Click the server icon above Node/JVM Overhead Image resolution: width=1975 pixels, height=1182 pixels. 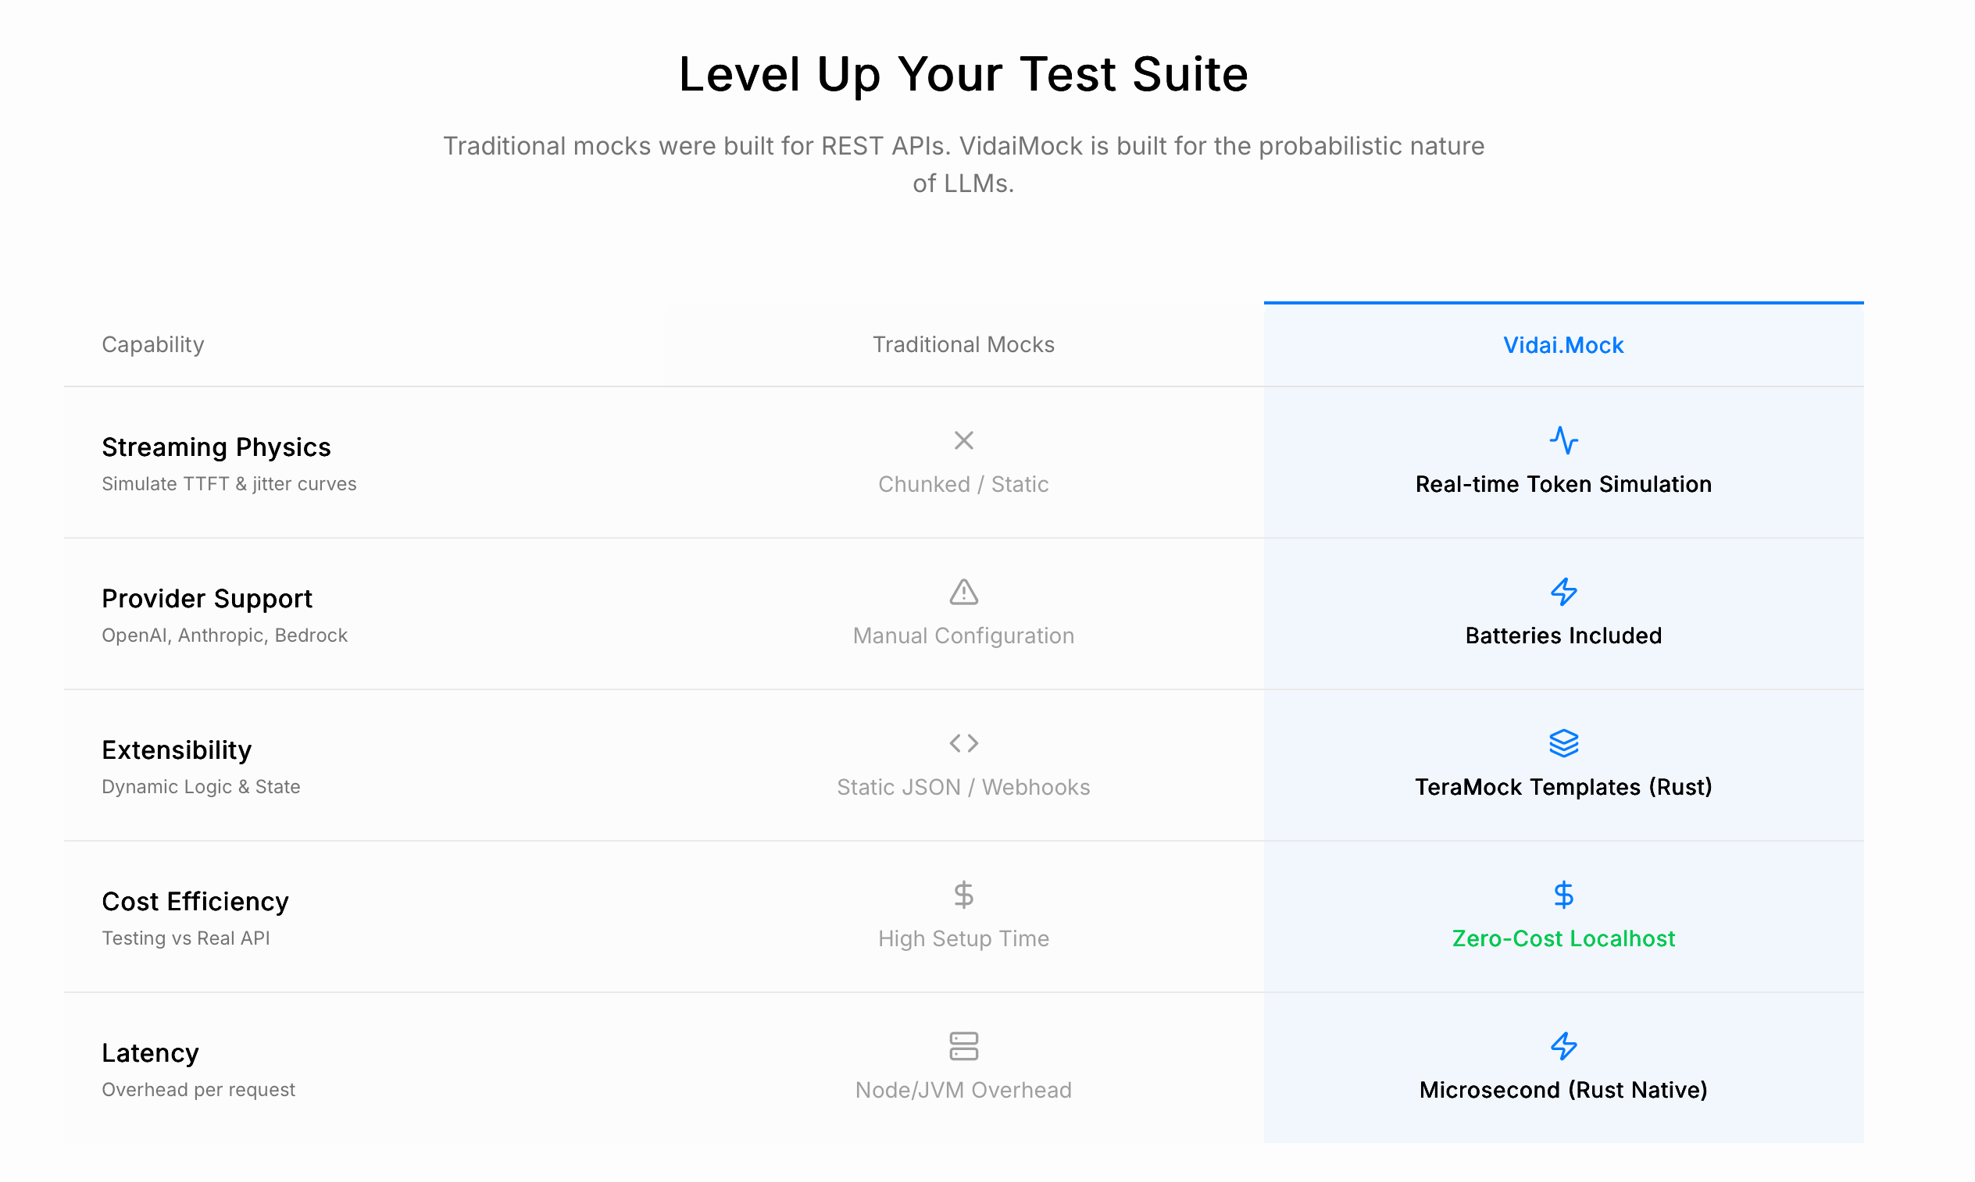point(962,1046)
